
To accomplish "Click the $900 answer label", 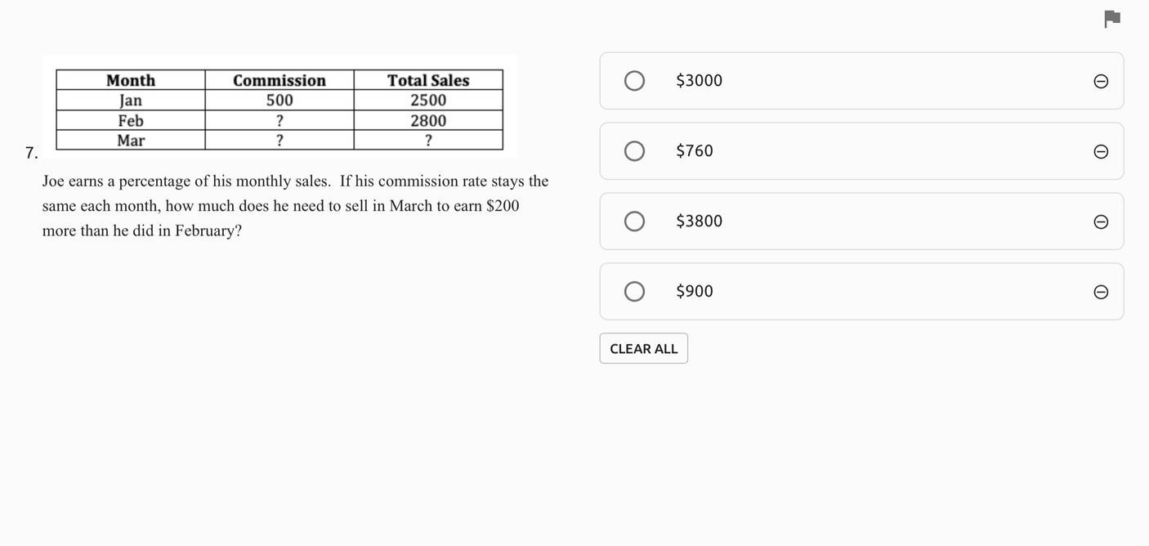I will (x=694, y=292).
